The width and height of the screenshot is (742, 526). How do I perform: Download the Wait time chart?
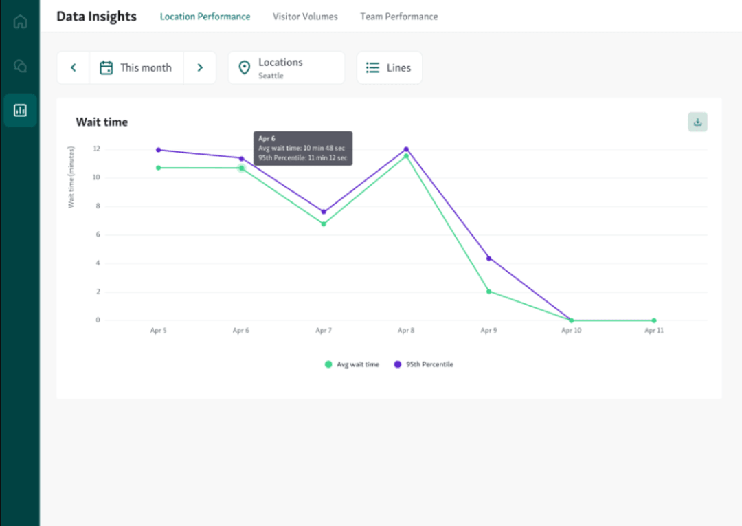pos(697,121)
